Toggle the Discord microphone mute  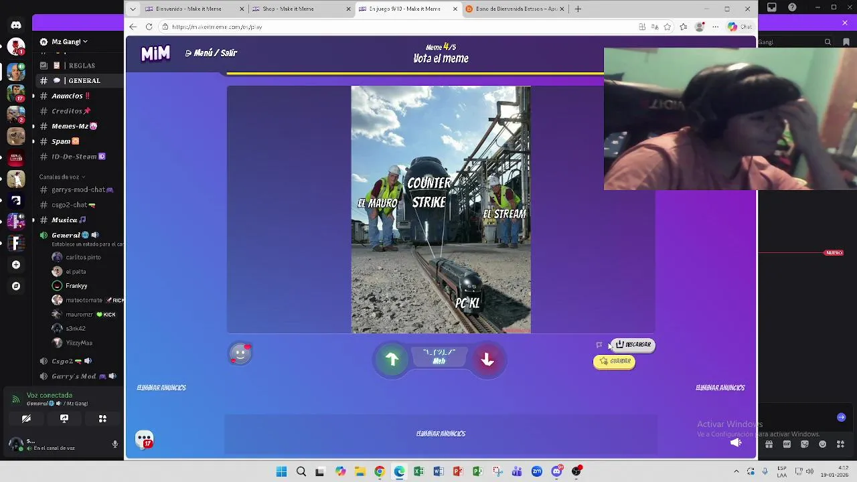click(114, 444)
